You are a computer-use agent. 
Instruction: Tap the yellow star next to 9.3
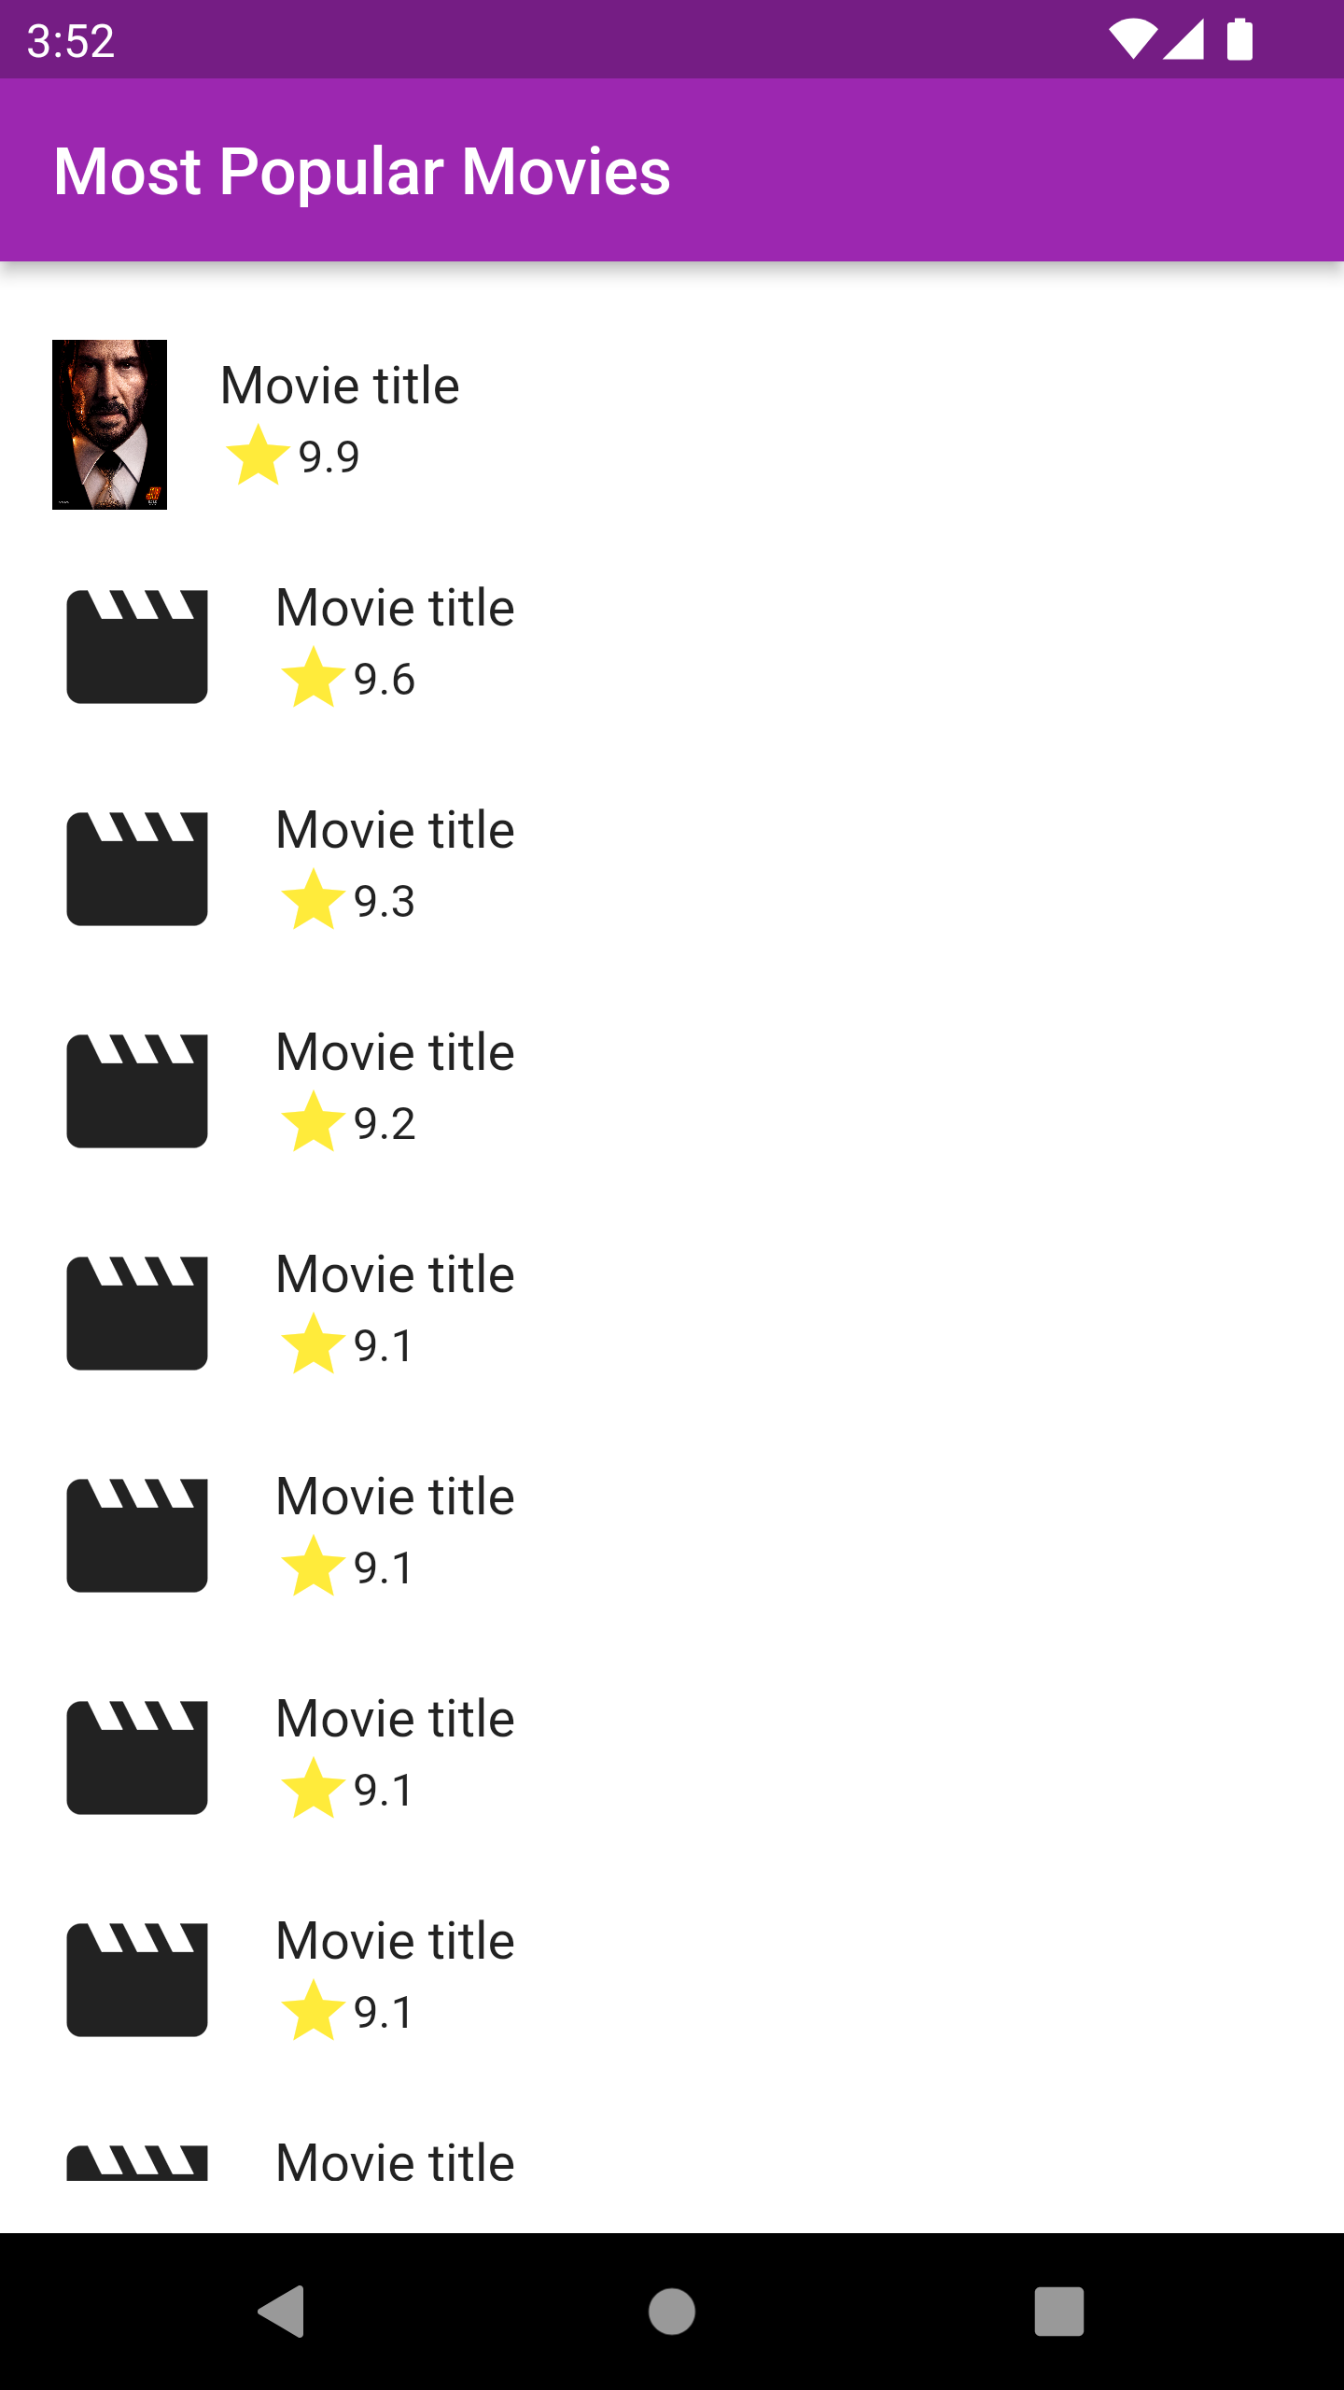point(313,900)
